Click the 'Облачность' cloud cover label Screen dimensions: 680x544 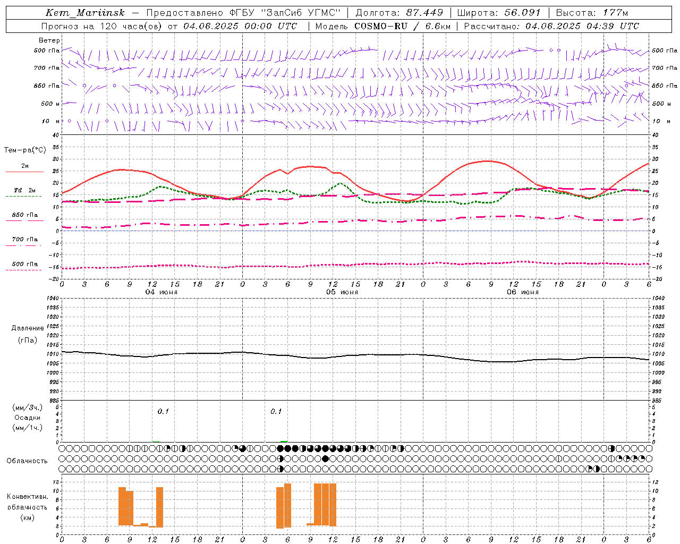[x=27, y=461]
